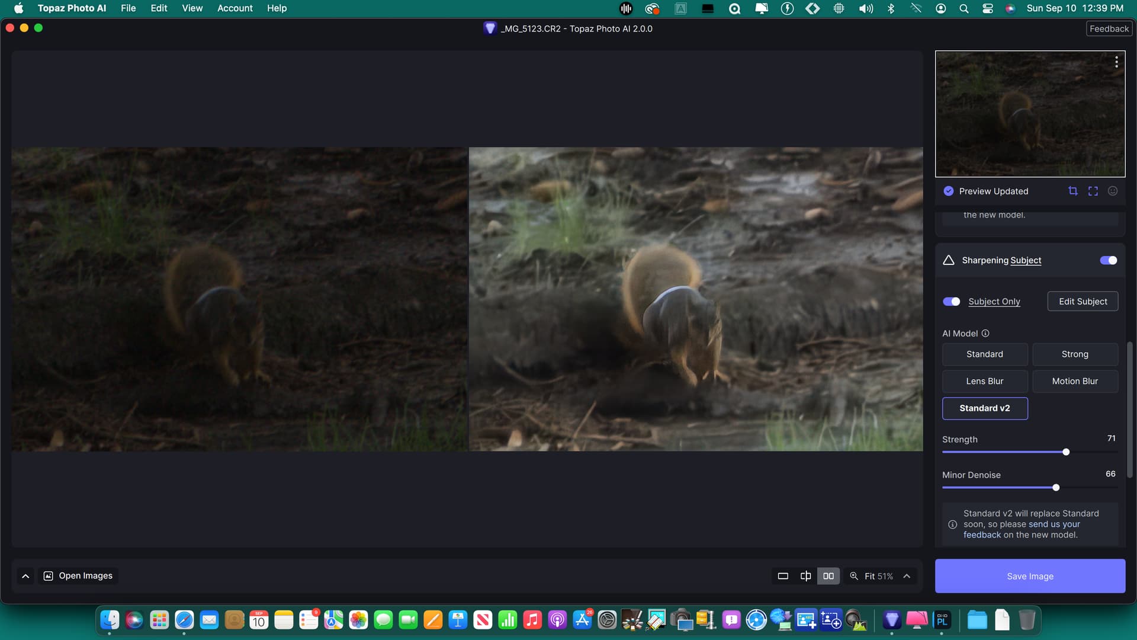Click the AI Model info icon
The width and height of the screenshot is (1137, 640).
(985, 334)
